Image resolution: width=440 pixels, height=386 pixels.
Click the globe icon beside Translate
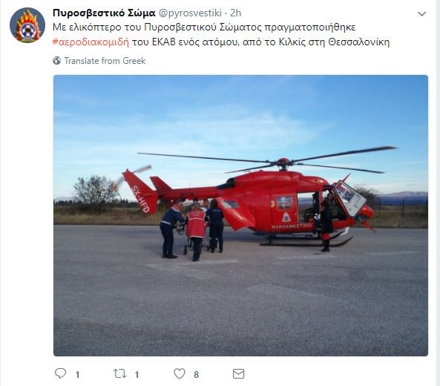tap(57, 61)
